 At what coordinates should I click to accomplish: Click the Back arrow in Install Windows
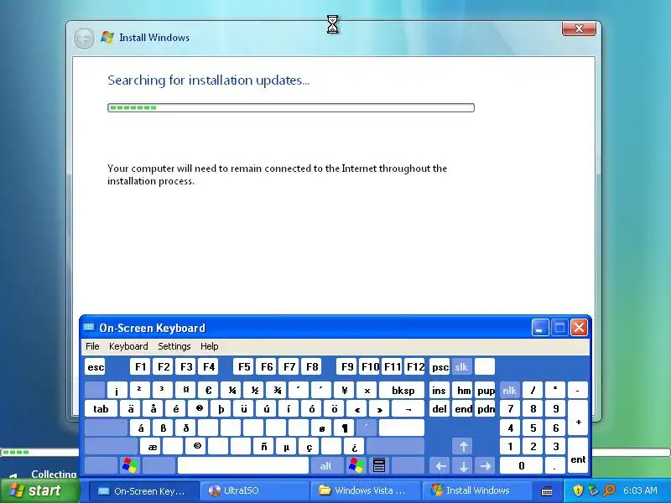84,38
